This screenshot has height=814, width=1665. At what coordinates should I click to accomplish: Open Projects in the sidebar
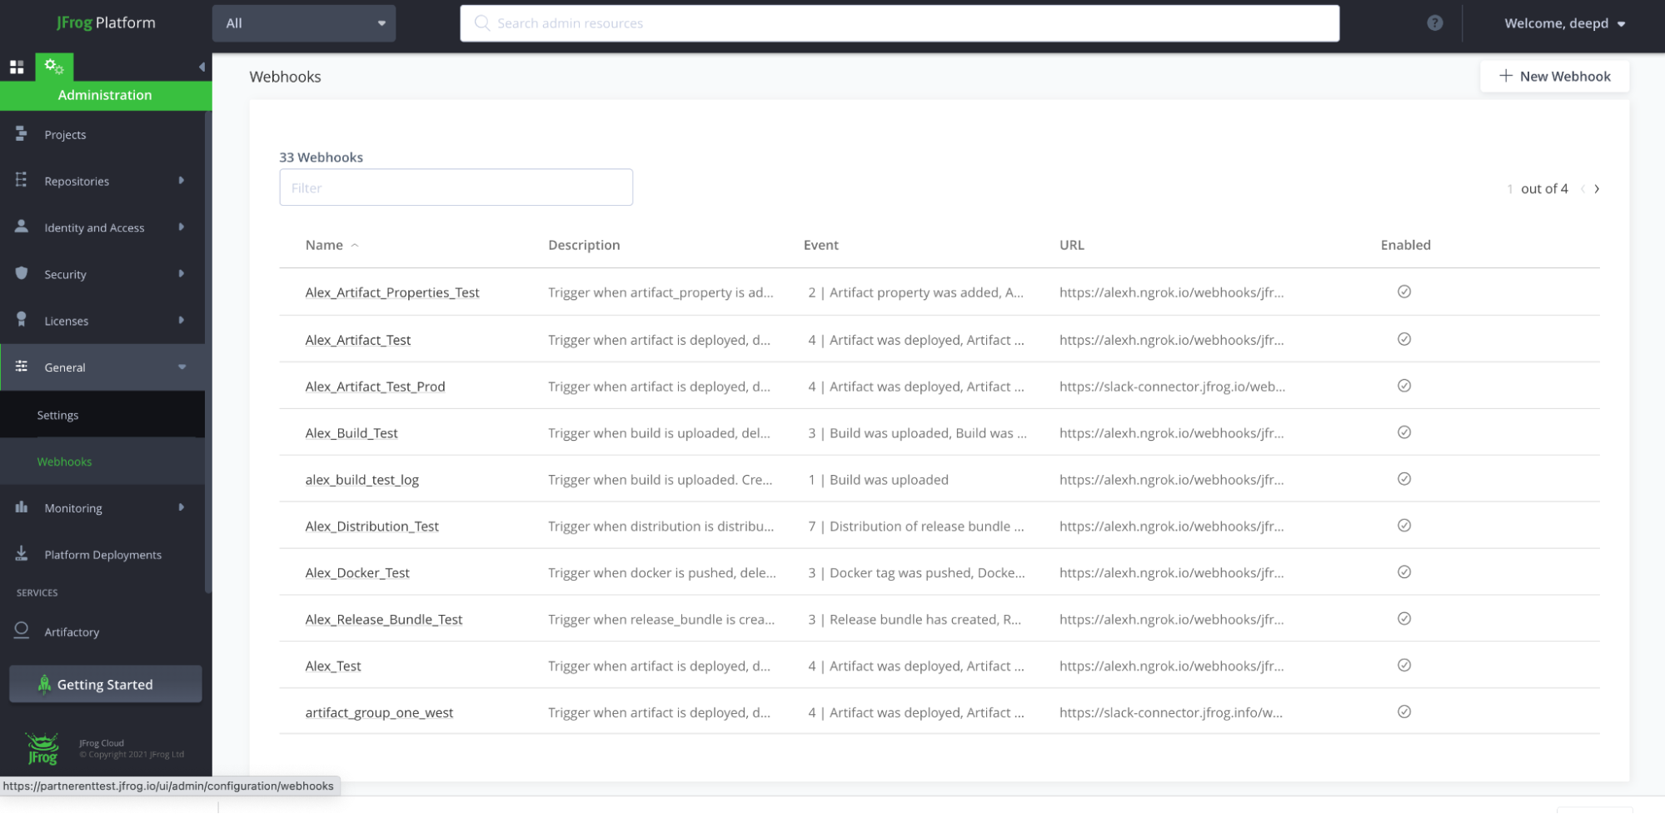tap(102, 134)
